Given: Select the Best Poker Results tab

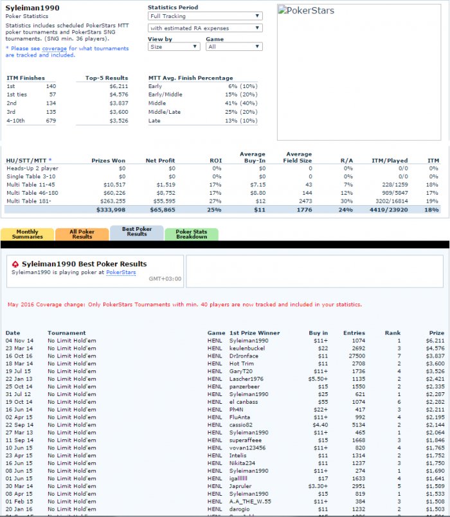Looking at the screenshot, I should 137,232.
